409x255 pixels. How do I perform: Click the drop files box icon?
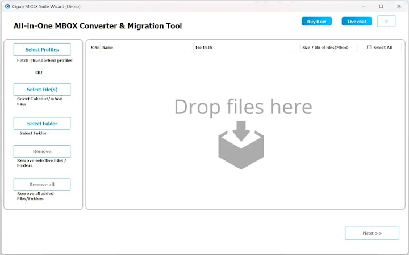241,144
